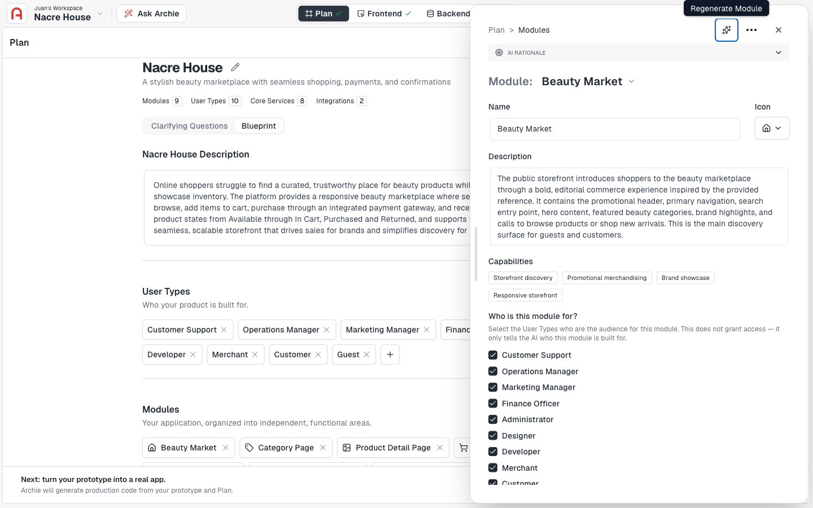
Task: Switch to the Plan tab
Action: click(324, 14)
